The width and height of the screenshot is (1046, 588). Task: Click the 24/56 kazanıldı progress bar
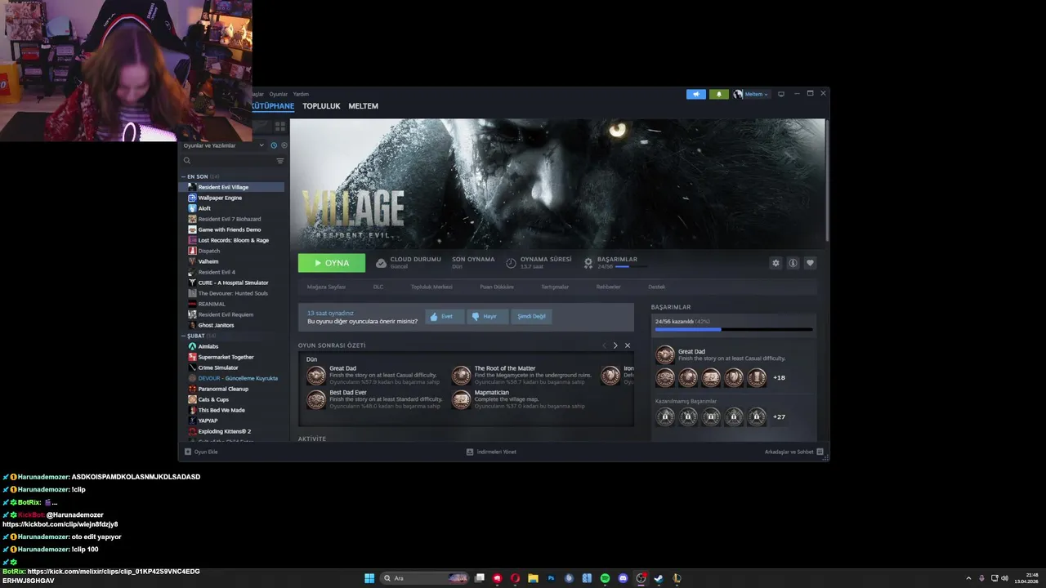[734, 329]
